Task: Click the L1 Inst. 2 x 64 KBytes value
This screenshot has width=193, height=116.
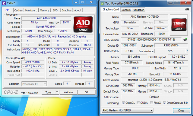Action: 70,66
